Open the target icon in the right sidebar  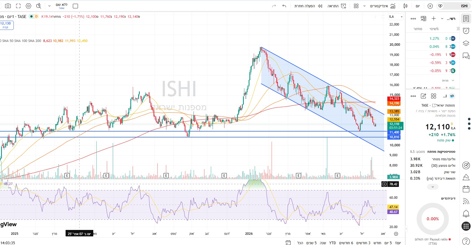coord(466,165)
